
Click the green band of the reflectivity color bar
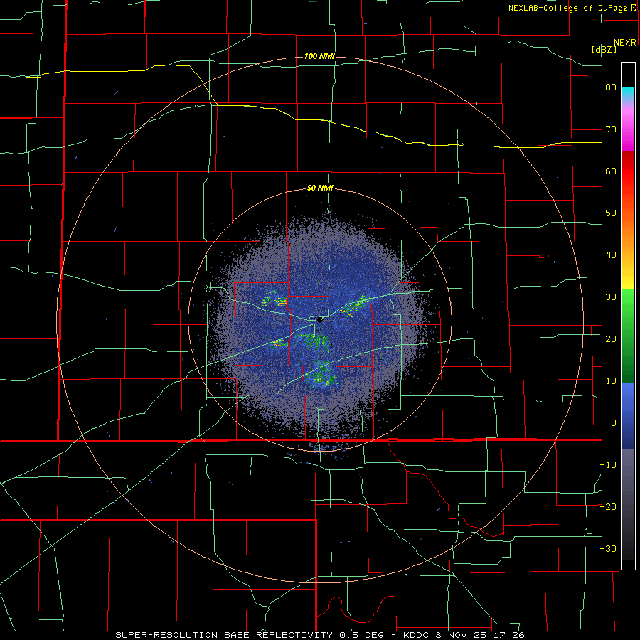(628, 336)
